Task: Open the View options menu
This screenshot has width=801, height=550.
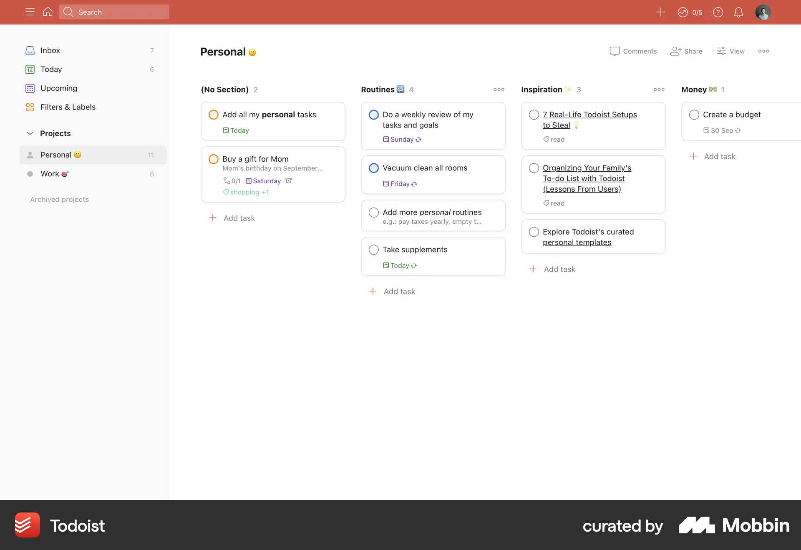Action: [x=730, y=51]
